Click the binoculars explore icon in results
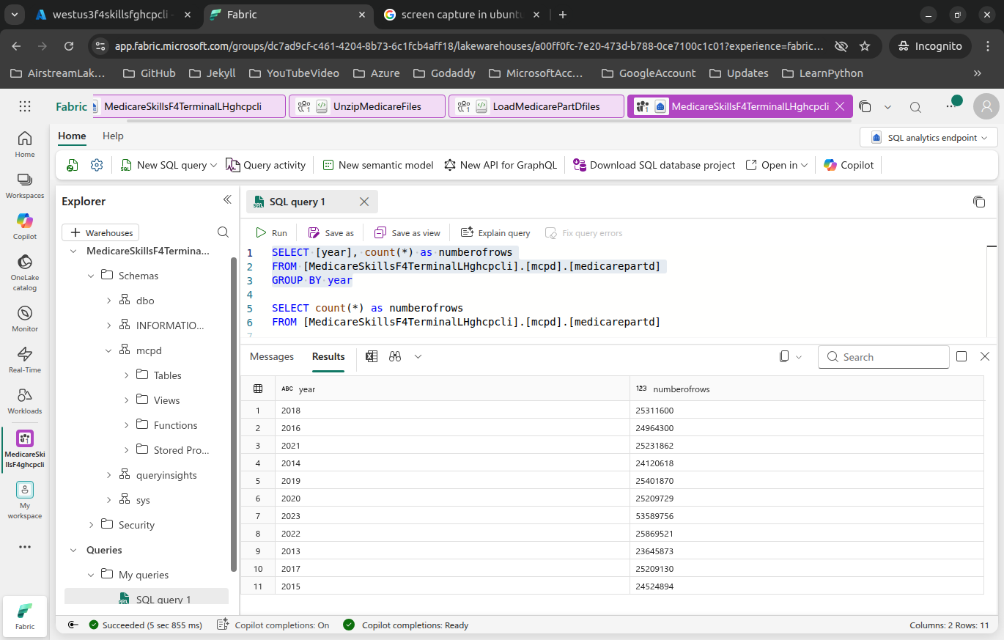The height and width of the screenshot is (640, 1004). [x=395, y=356]
